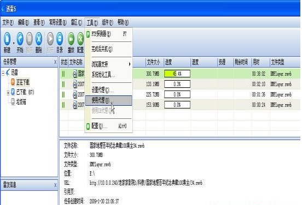Click the URL http://10.0.0.240 download link text

pos(146,183)
